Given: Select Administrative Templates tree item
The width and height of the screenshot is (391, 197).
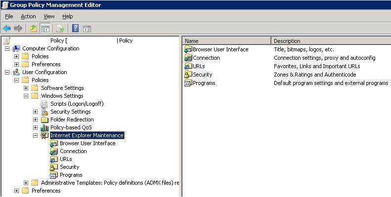Looking at the screenshot, I should [110, 183].
